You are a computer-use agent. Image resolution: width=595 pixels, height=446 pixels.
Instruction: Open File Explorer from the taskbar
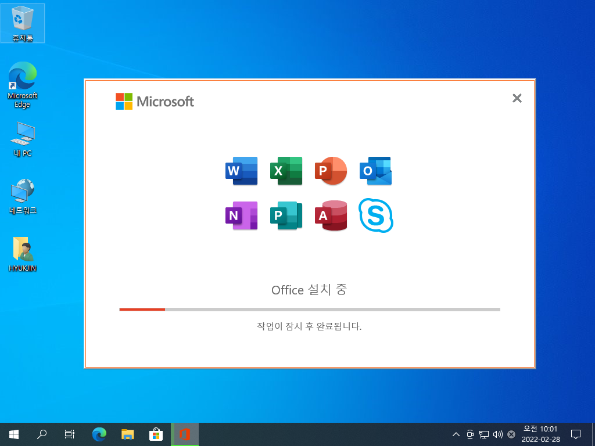point(127,434)
